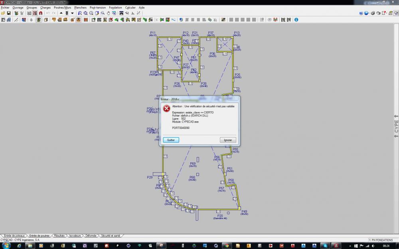Click Ignorer in the error dialog

[228, 140]
